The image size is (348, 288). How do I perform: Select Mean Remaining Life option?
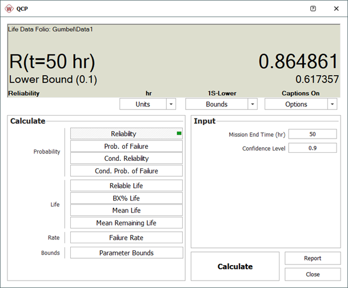pos(126,223)
